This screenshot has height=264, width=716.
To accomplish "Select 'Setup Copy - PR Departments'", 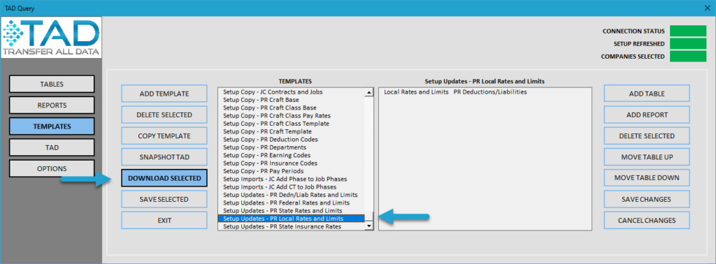I will [x=292, y=147].
